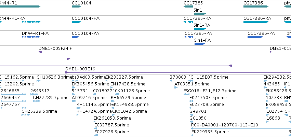Image resolution: width=291 pixels, height=137 pixels.
Task: Click the 443485 EST label
Action: [272, 84]
